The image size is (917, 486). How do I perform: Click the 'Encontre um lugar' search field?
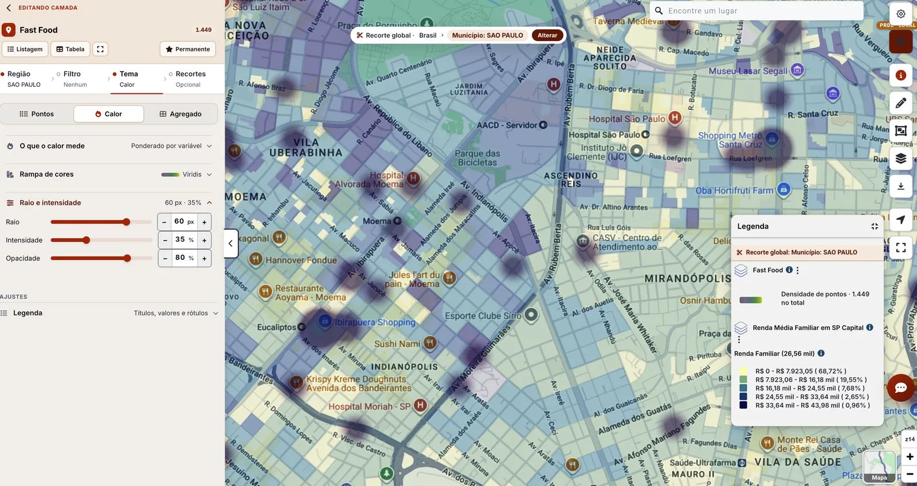(757, 11)
